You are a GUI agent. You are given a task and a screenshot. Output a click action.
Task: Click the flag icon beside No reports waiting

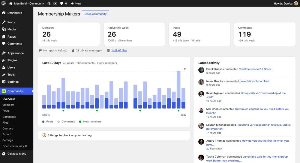pos(40,51)
